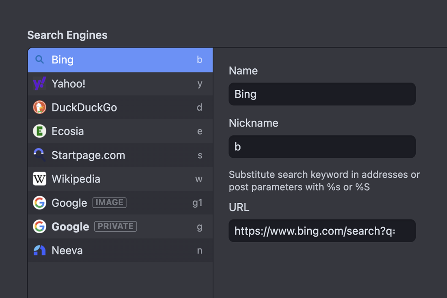Viewport: 447px width, 298px height.
Task: Choose DuckDuckGo from the list
Action: click(x=84, y=107)
